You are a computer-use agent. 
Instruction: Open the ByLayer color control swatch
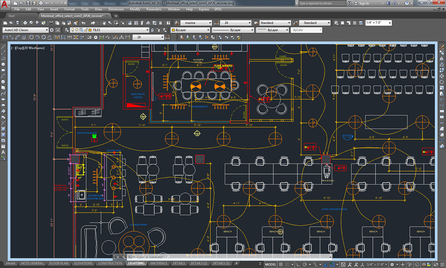pyautogui.click(x=191, y=30)
